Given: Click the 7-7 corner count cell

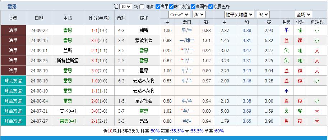Looking at the screenshot, I should tap(121, 71).
